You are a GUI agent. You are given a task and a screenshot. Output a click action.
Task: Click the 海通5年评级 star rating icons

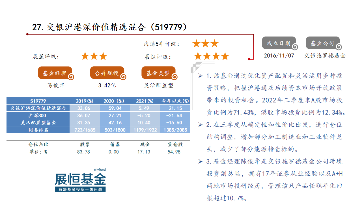[x=206, y=44]
